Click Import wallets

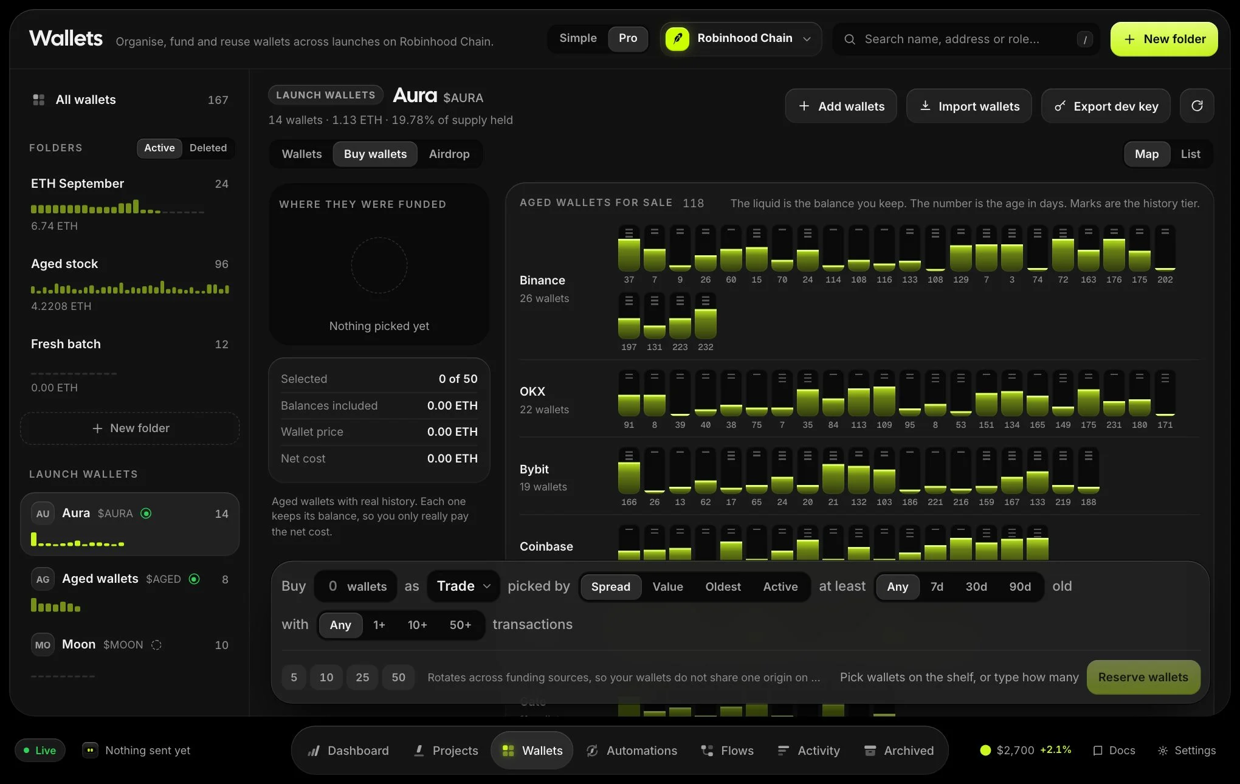tap(969, 106)
